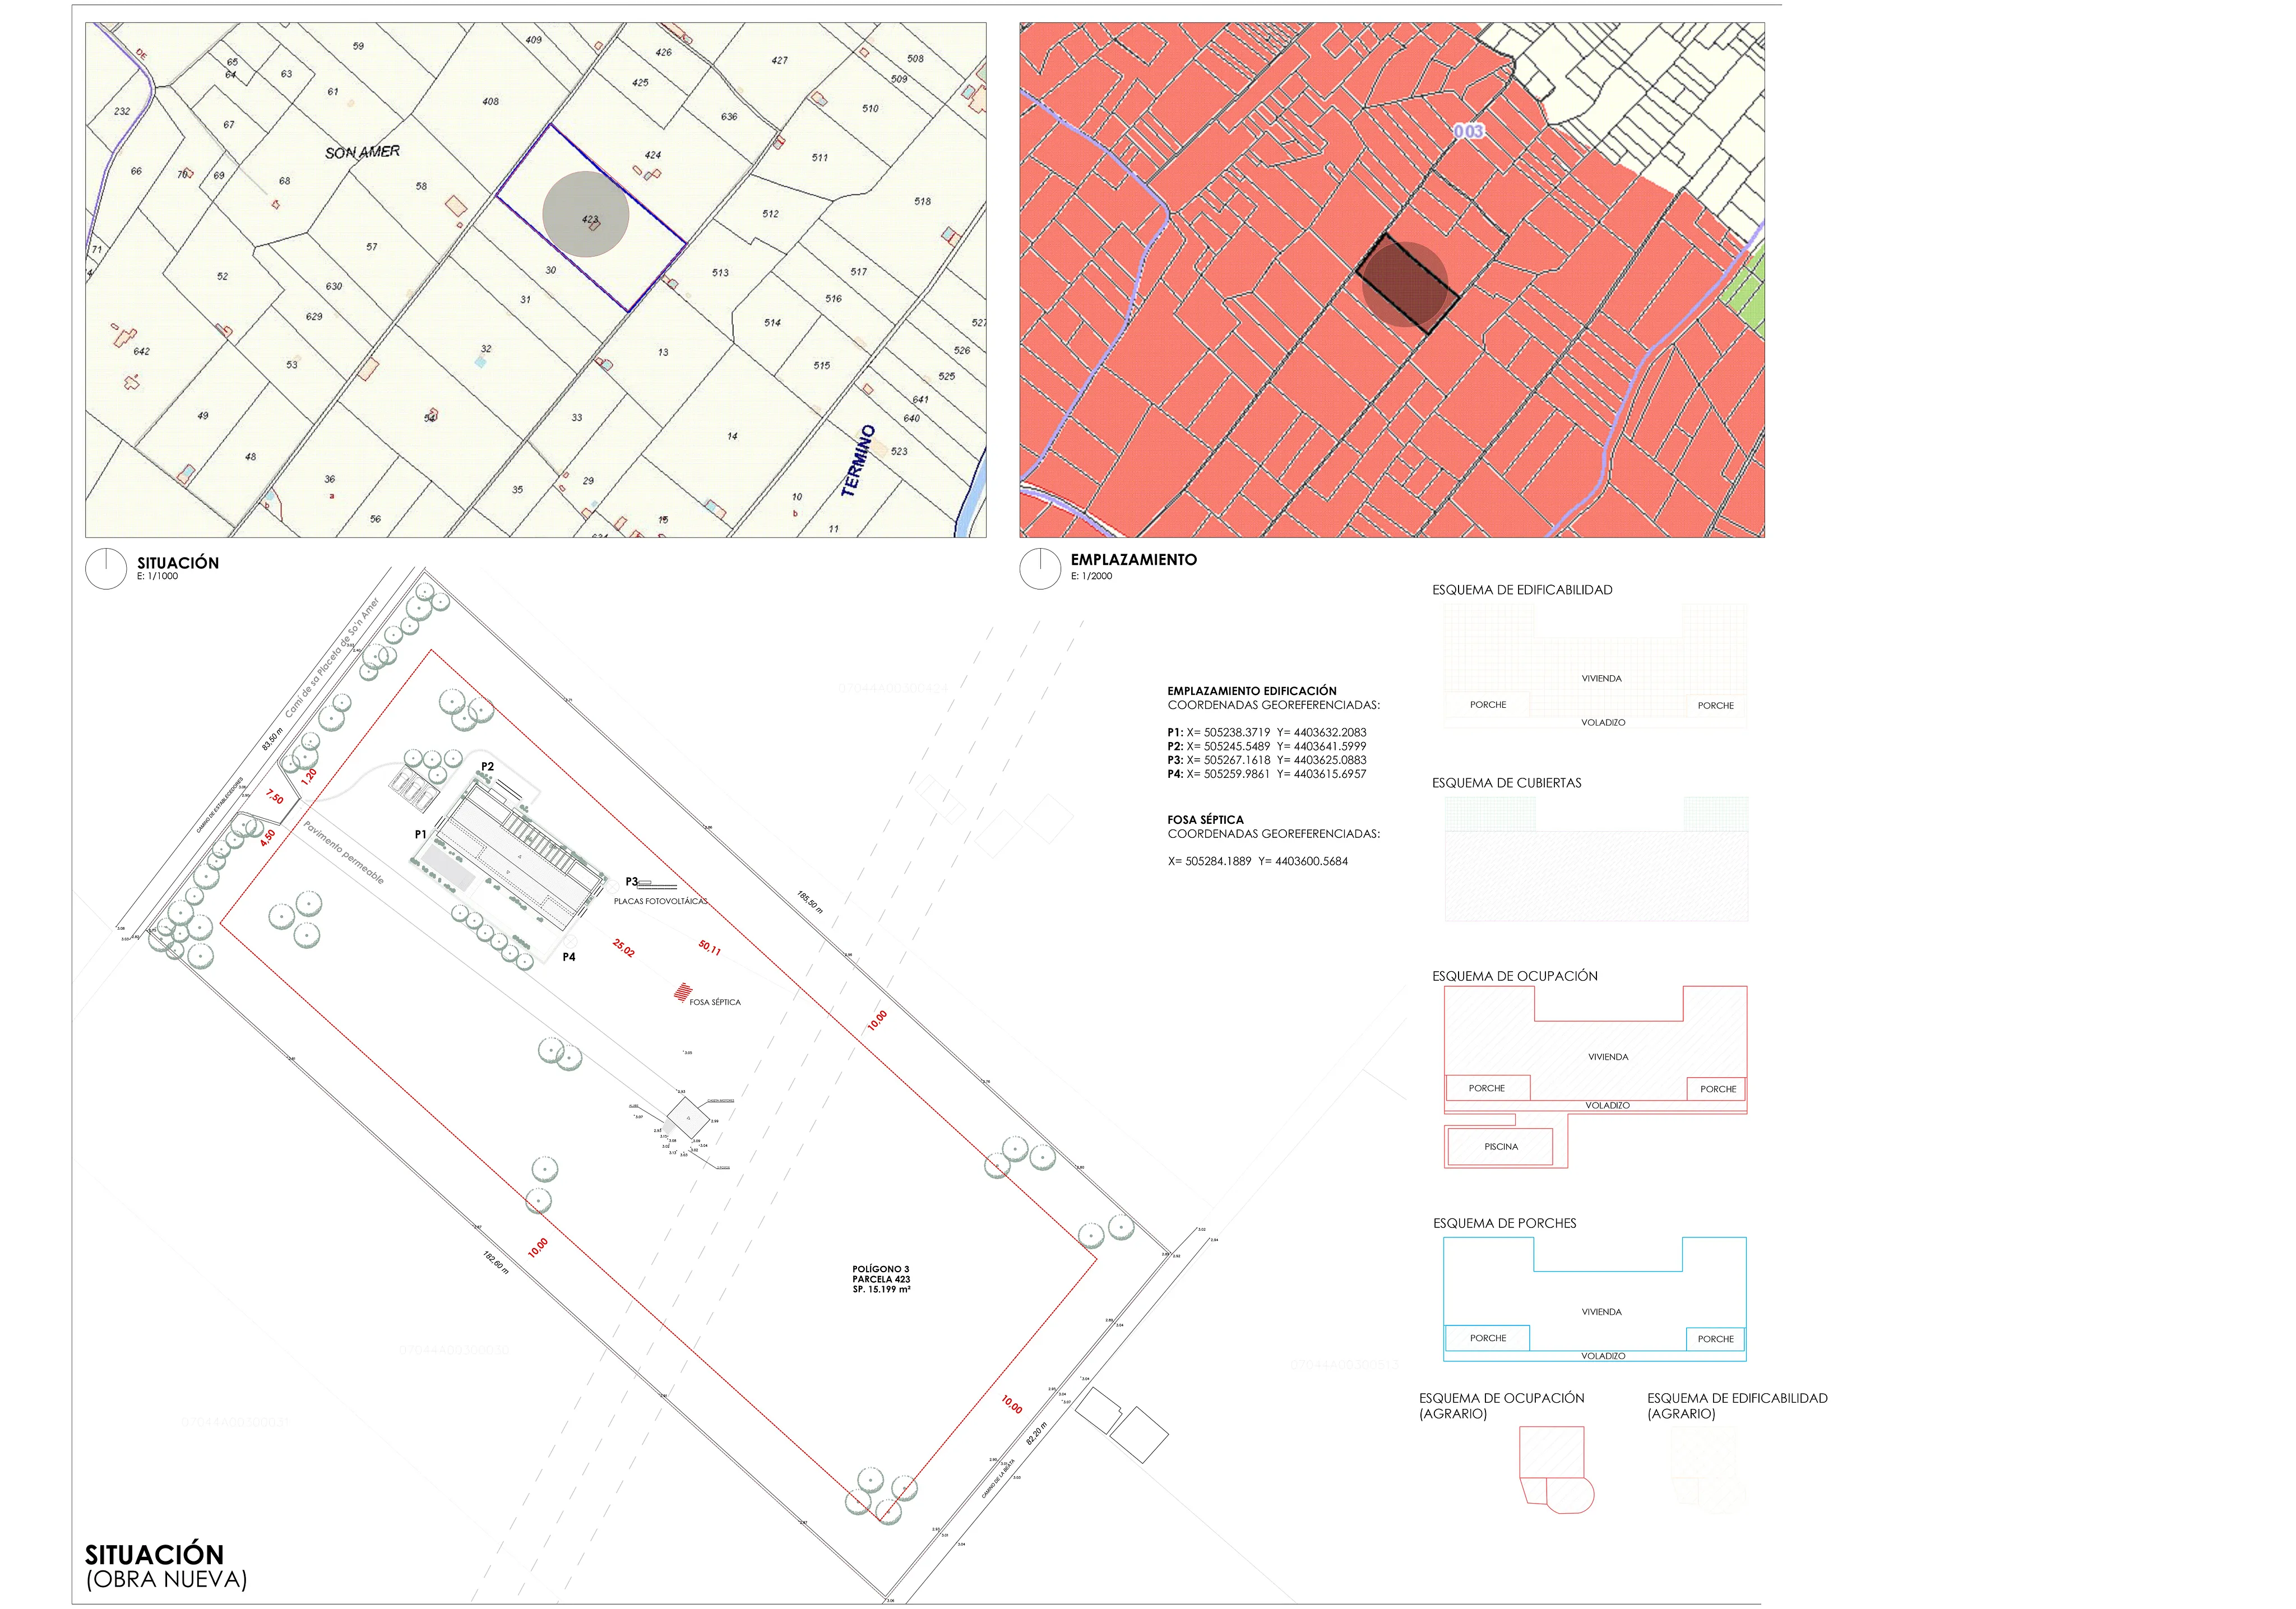Click the 'Pavimento permeable' label
Image resolution: width=2296 pixels, height=1609 pixels.
point(345,853)
